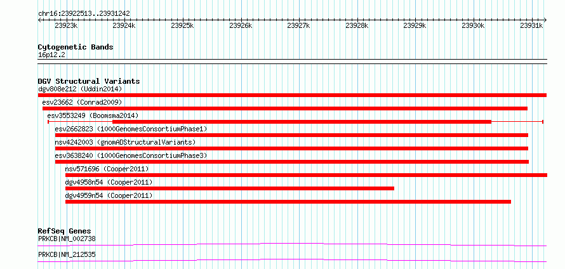565x269 pixels.
Task: Open the dgv4958n54 (Cooper2011) variant bar
Action: click(230, 188)
